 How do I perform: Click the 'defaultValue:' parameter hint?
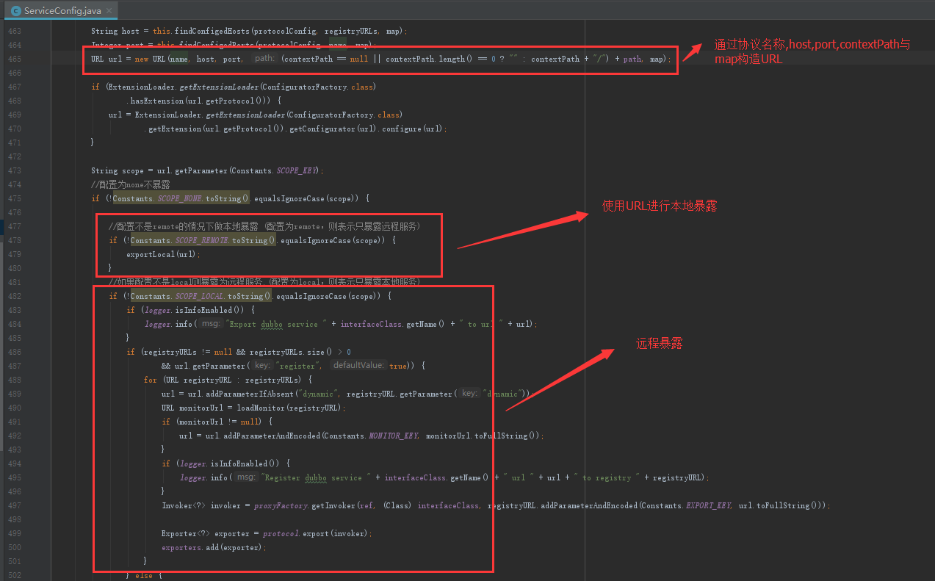[x=358, y=366]
